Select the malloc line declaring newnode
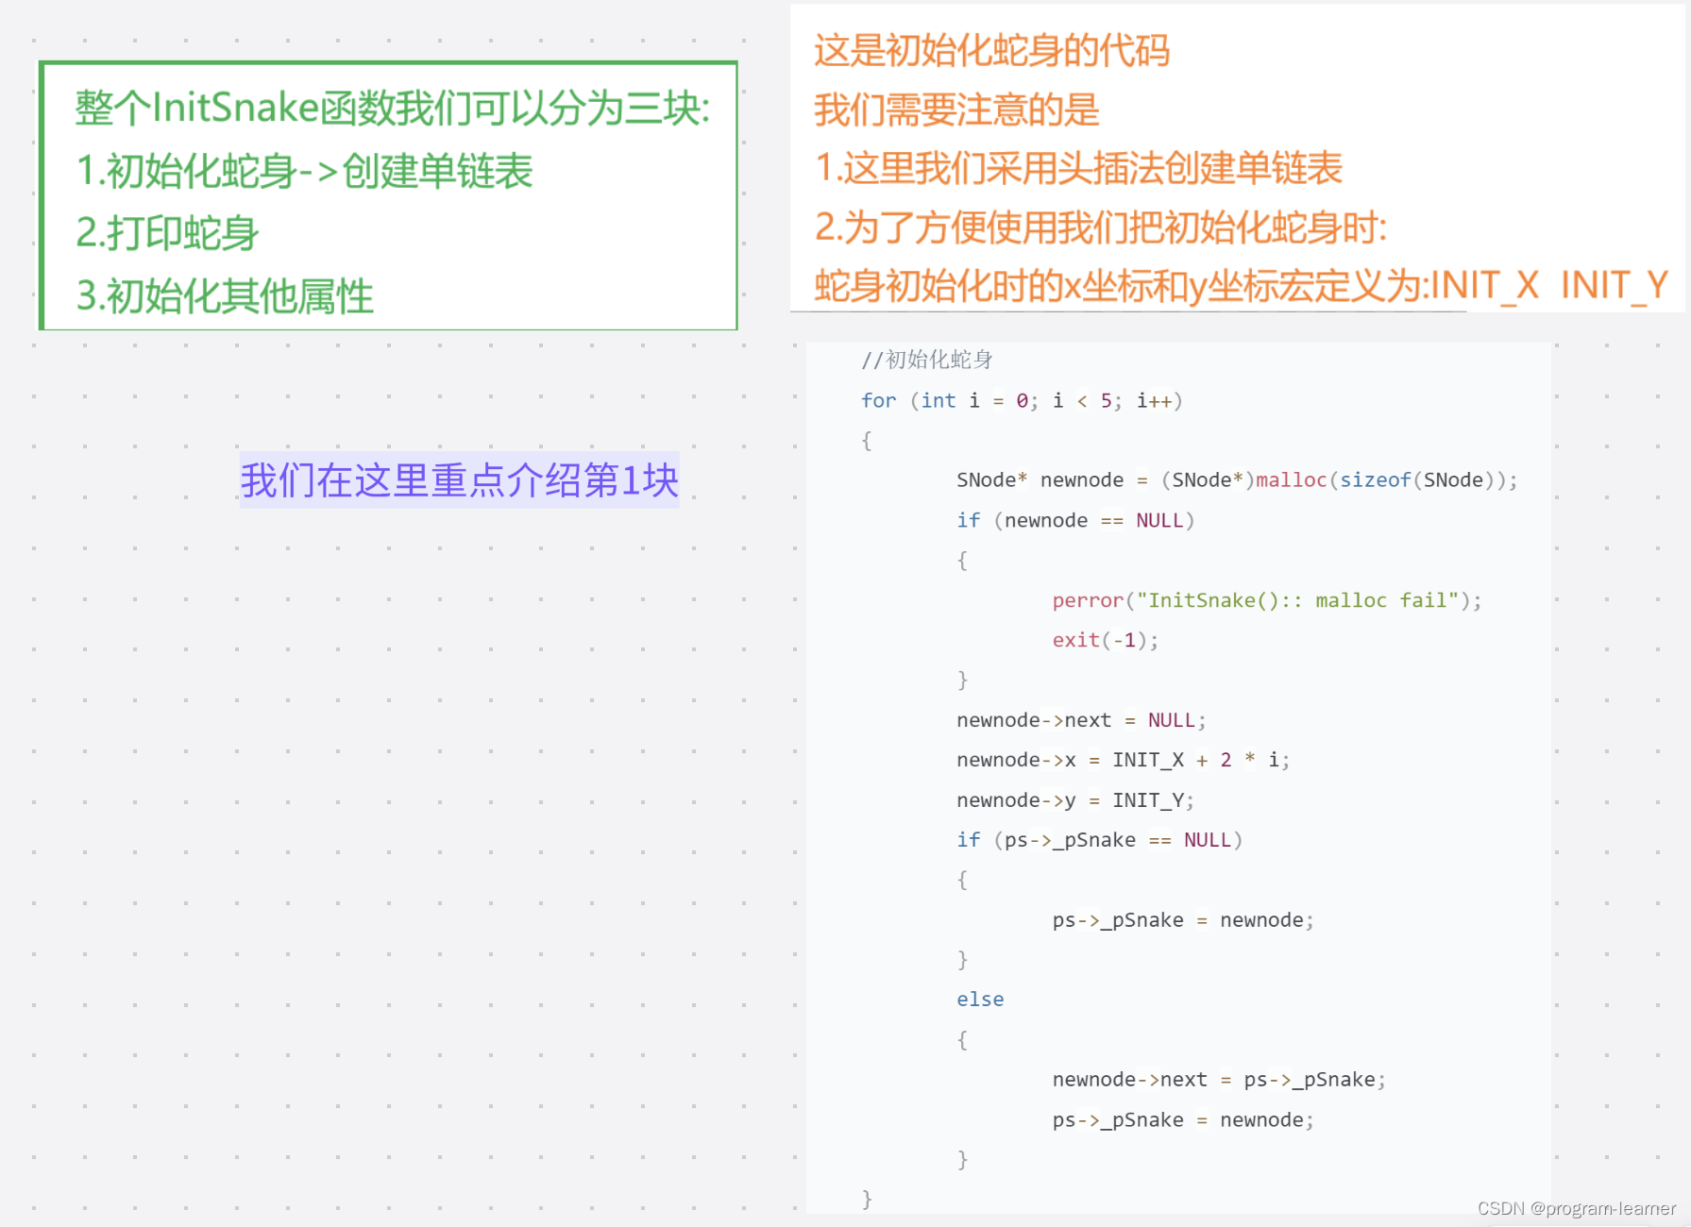This screenshot has width=1691, height=1227. click(1237, 479)
